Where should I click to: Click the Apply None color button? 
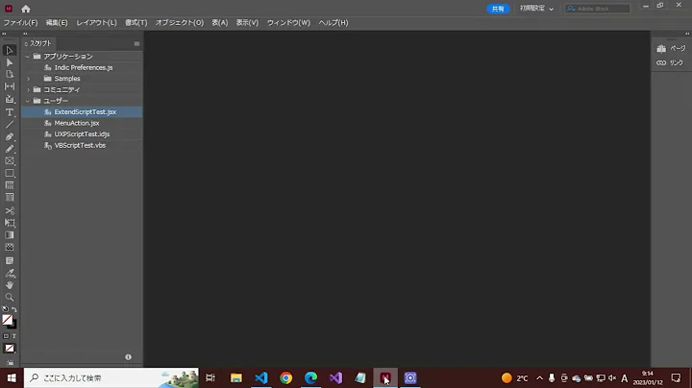tap(10, 349)
